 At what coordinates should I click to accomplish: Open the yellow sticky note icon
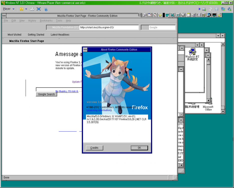click(160, 15)
